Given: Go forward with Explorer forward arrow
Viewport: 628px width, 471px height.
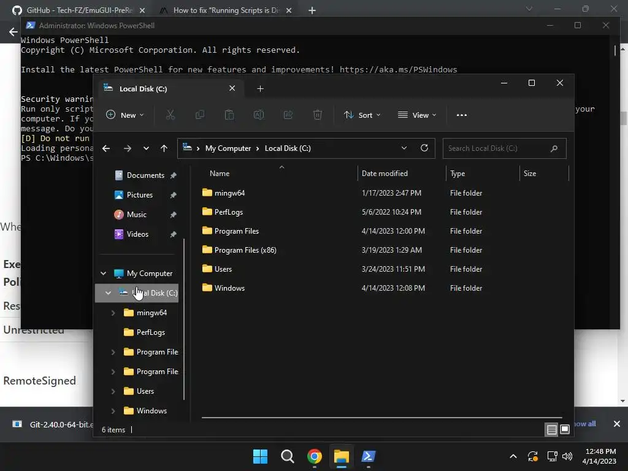Looking at the screenshot, I should click(128, 148).
